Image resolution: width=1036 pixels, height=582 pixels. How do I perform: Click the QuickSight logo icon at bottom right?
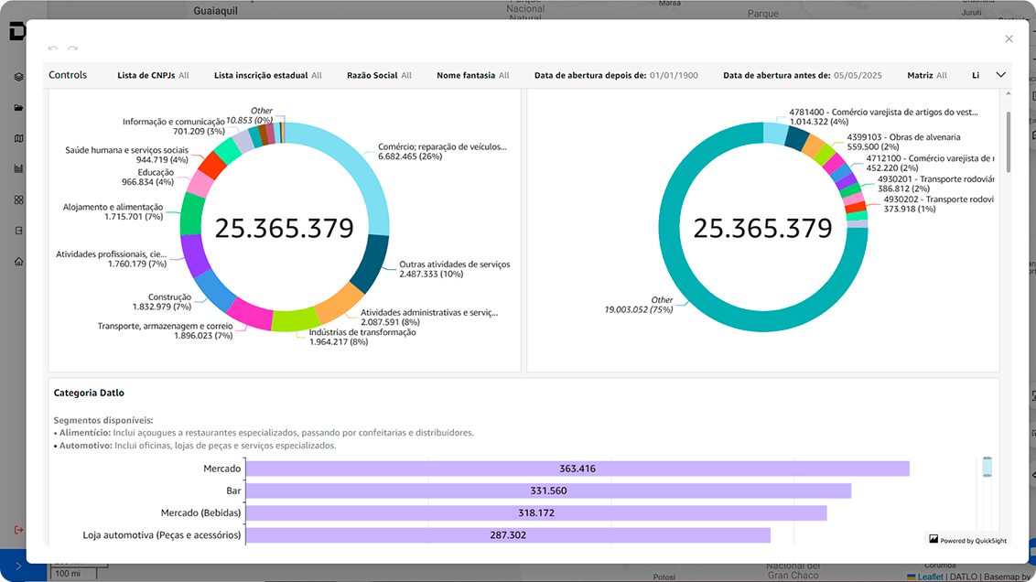click(934, 540)
